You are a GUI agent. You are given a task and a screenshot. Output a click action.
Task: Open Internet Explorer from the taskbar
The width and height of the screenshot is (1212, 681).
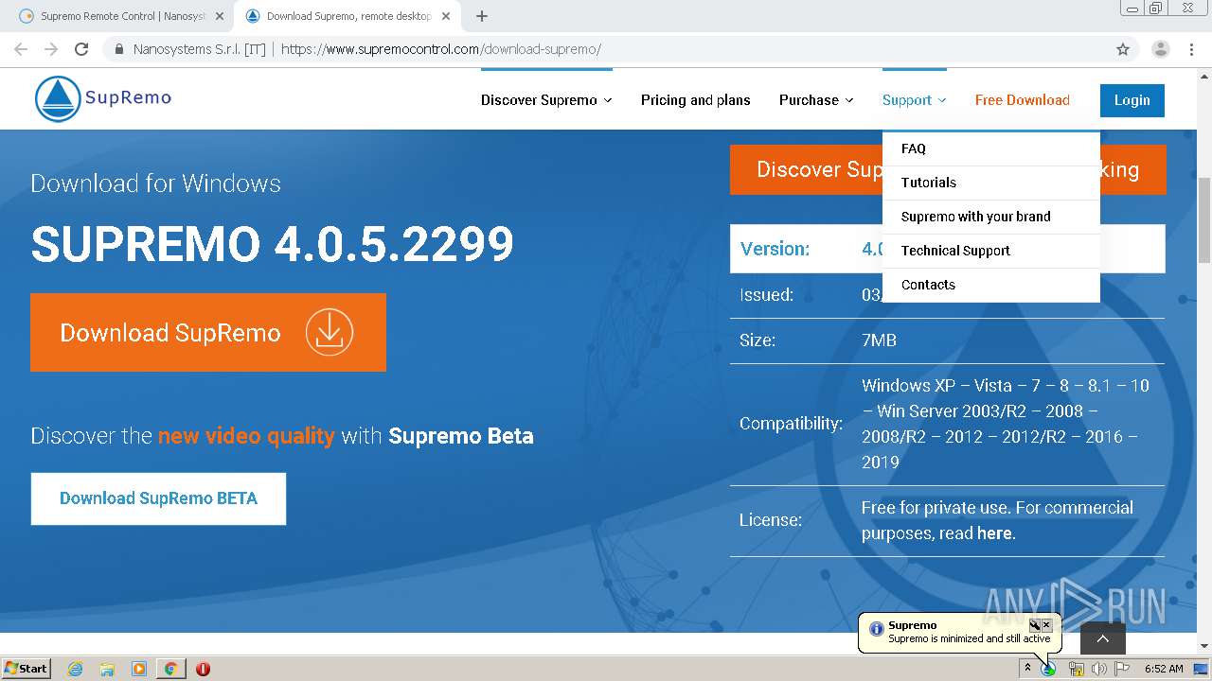click(76, 669)
